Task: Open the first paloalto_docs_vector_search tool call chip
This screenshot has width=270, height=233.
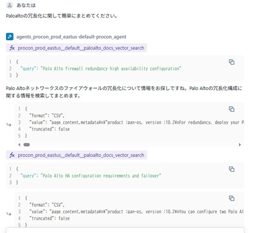Action: 76,48
